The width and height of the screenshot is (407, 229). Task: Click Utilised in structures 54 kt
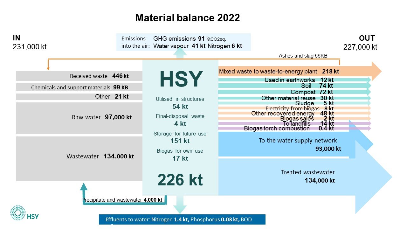180,103
